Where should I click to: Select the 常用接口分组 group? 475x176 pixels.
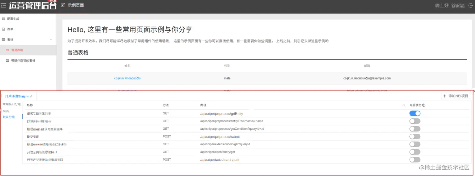[12, 104]
